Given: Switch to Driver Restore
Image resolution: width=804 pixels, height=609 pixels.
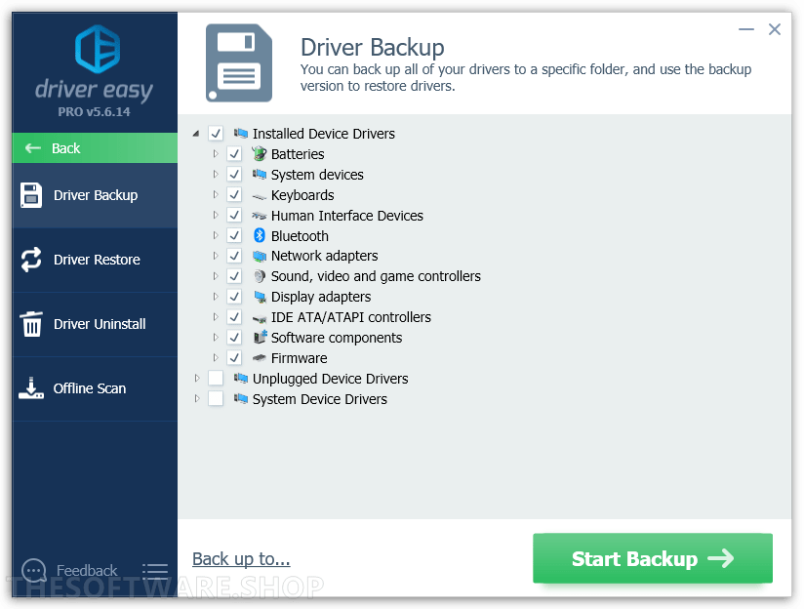Looking at the screenshot, I should click(x=95, y=260).
